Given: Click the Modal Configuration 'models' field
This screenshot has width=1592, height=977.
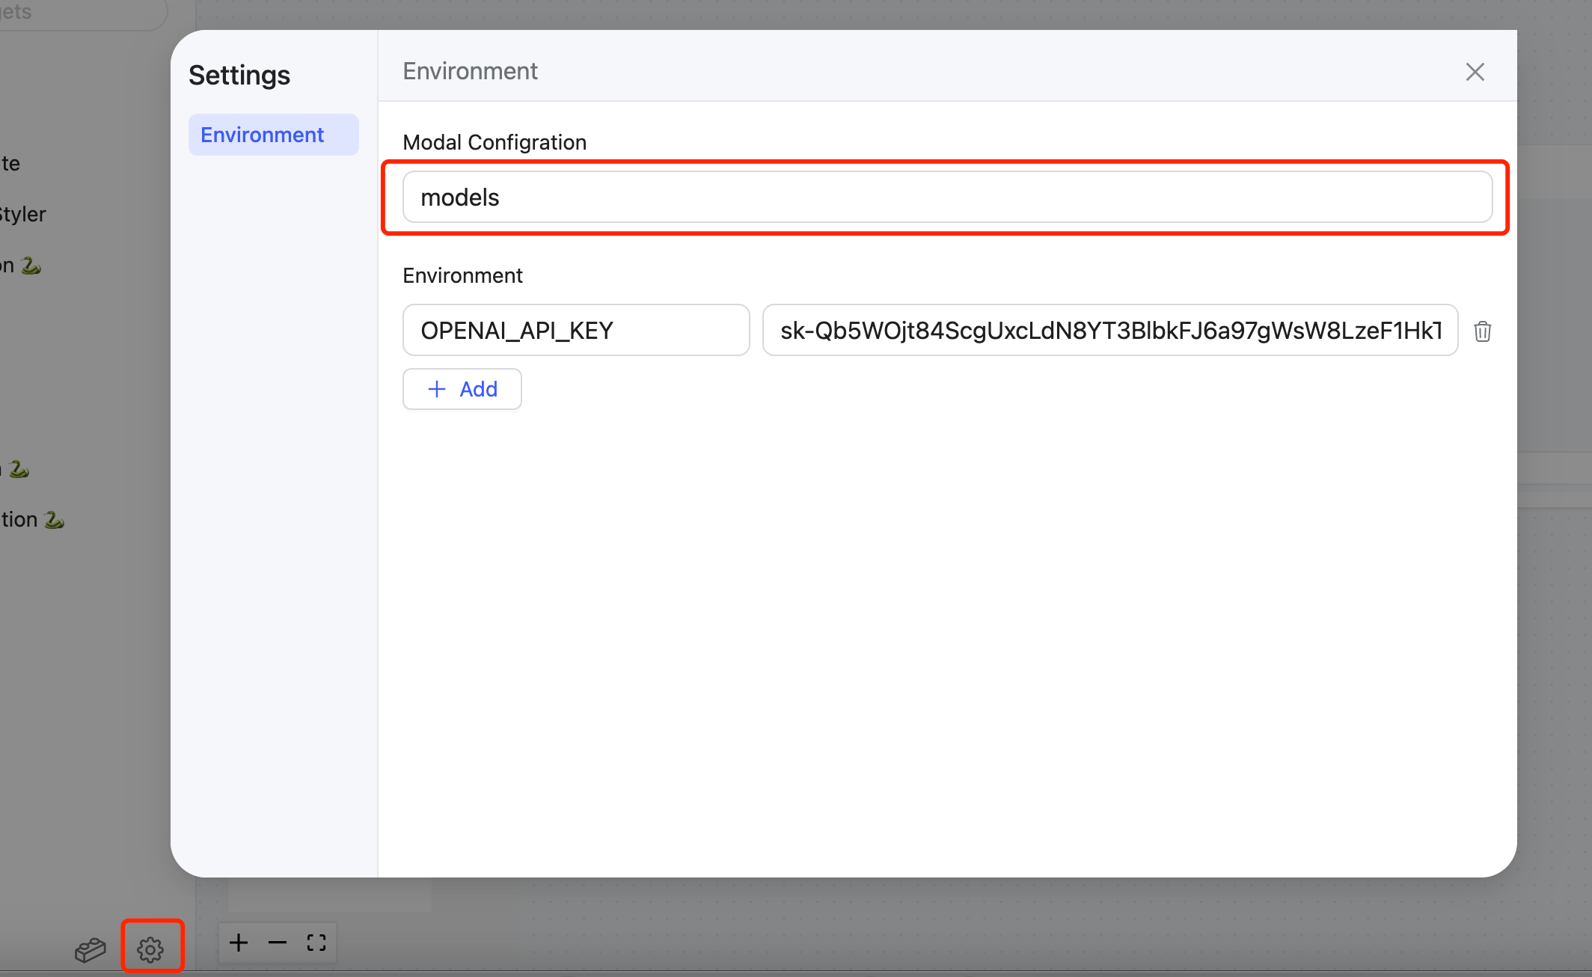Looking at the screenshot, I should [x=946, y=197].
